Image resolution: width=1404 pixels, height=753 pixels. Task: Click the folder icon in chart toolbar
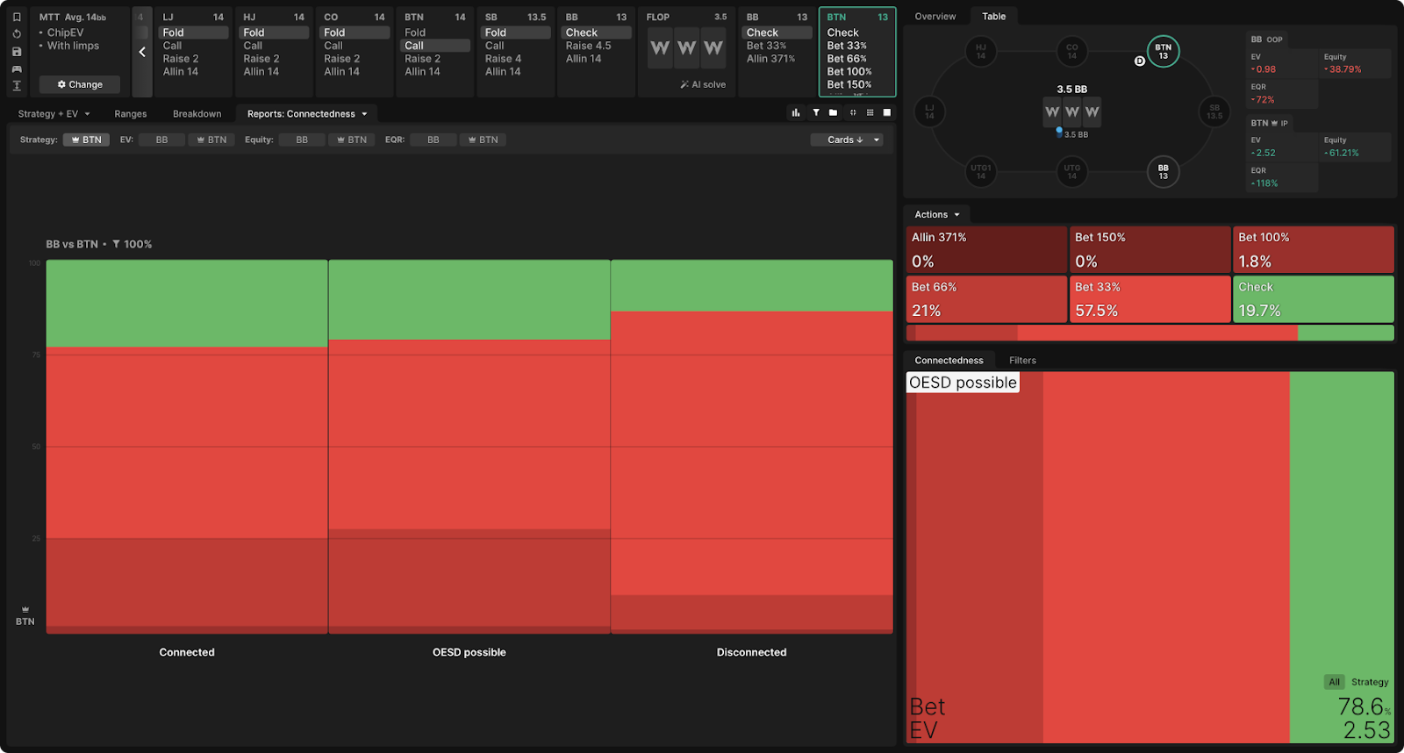pos(834,112)
